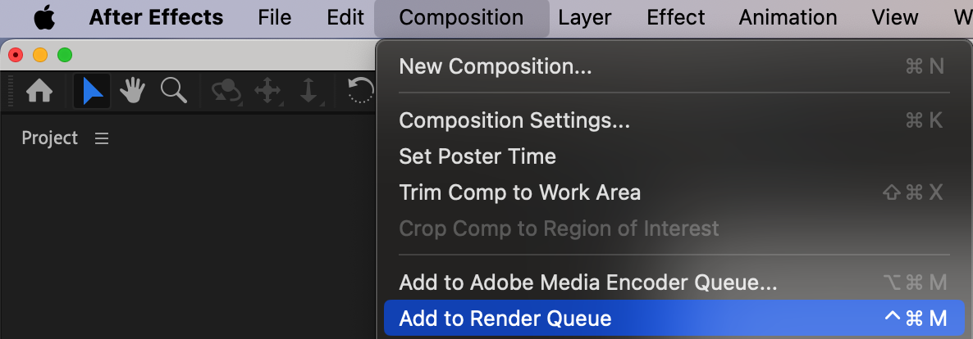
Task: Open the Apple menu
Action: coord(43,17)
